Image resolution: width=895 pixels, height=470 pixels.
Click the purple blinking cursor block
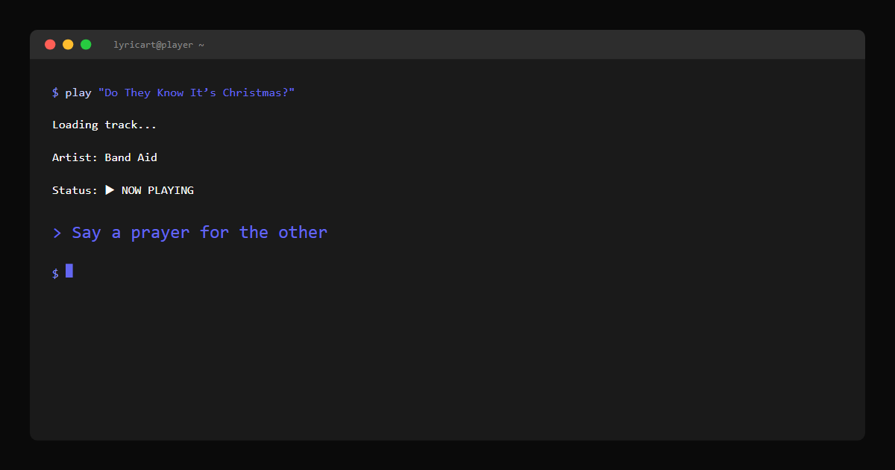tap(69, 271)
